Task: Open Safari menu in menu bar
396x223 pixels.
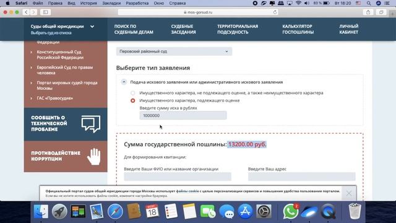Action: click(21, 3)
